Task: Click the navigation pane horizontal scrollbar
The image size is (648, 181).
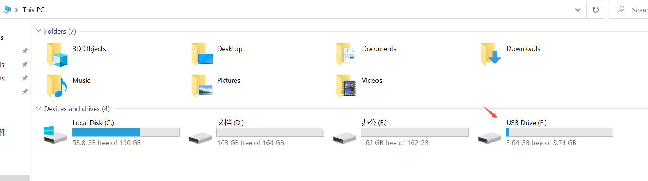Action: 15,178
